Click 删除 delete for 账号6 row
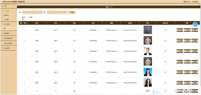 [195, 83]
